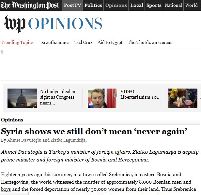The image size is (201, 195).
Task: Go to the Politics section
Action: click(x=93, y=5)
